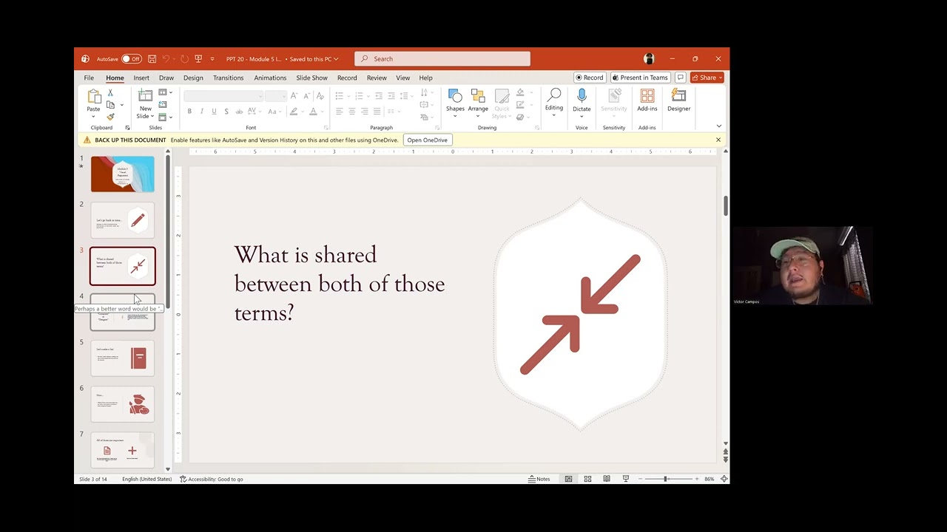947x532 pixels.
Task: Open the Arrange menu
Action: click(x=478, y=103)
